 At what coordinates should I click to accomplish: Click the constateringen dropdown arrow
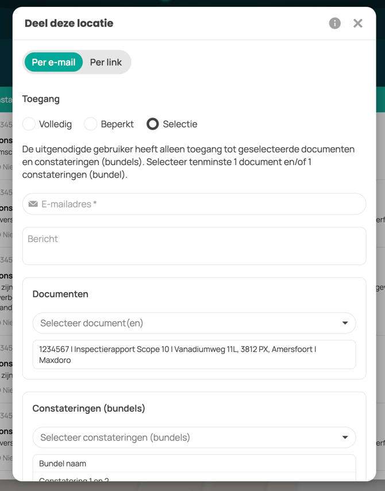345,438
